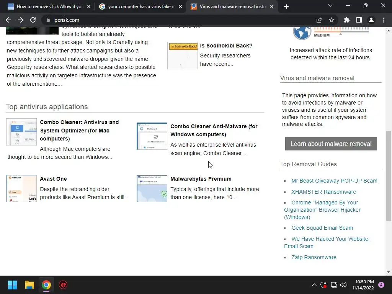The width and height of the screenshot is (392, 294).
Task: Show hidden system tray icons
Action: click(314, 285)
